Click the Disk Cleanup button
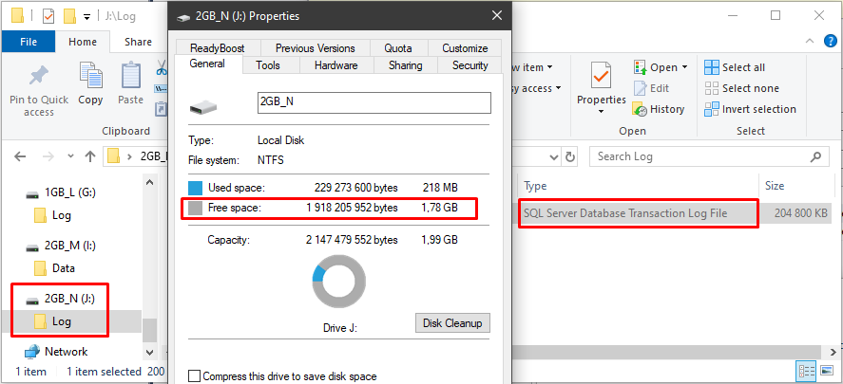This screenshot has height=384, width=843. [x=452, y=323]
